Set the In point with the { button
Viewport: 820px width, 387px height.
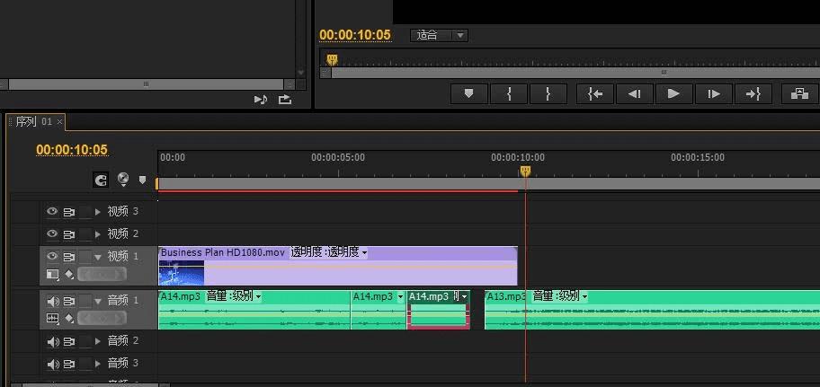[x=509, y=94]
